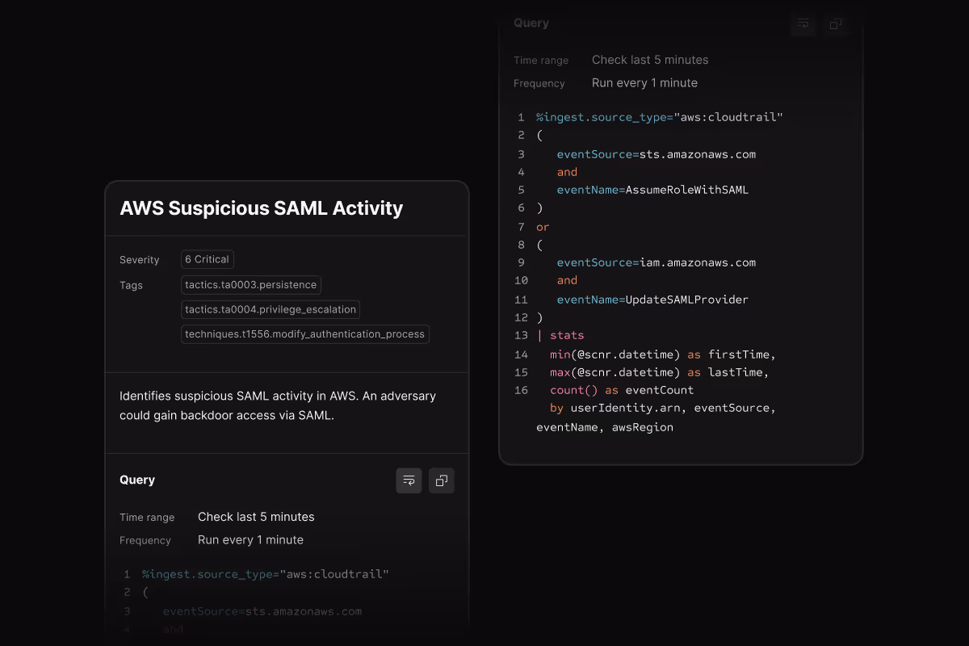Click 'and' keyword on line 4 of right card
969x646 pixels.
coord(567,172)
